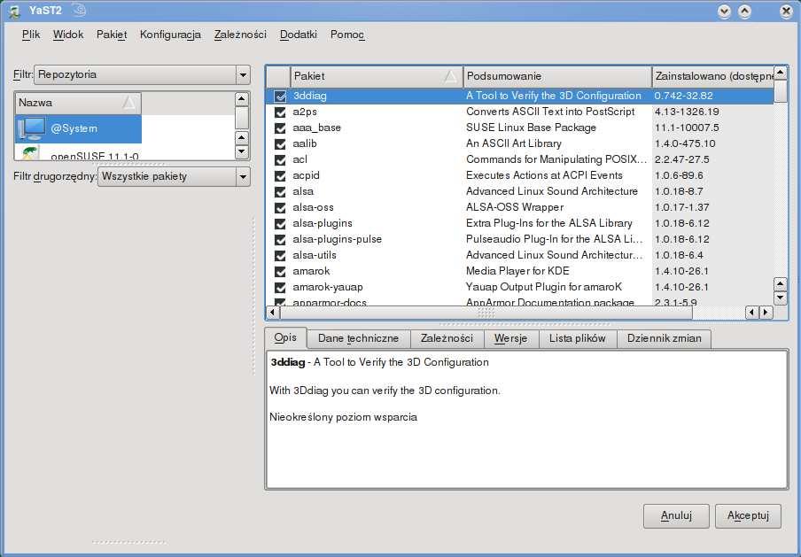
Task: Select the package name "a2ps"
Action: tap(305, 112)
